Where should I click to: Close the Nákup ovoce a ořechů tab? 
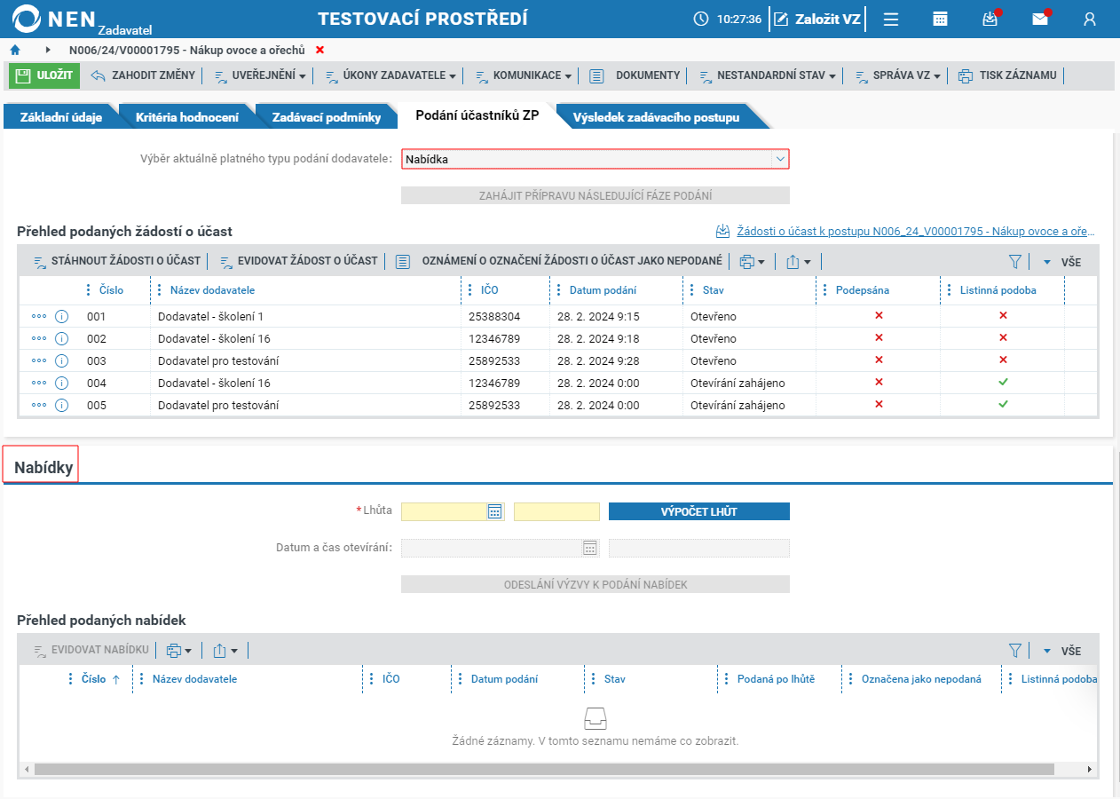tap(320, 50)
